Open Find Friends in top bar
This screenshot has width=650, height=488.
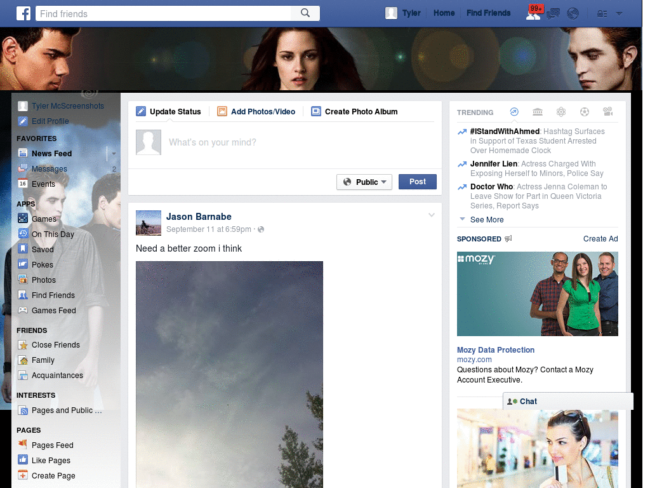[488, 13]
